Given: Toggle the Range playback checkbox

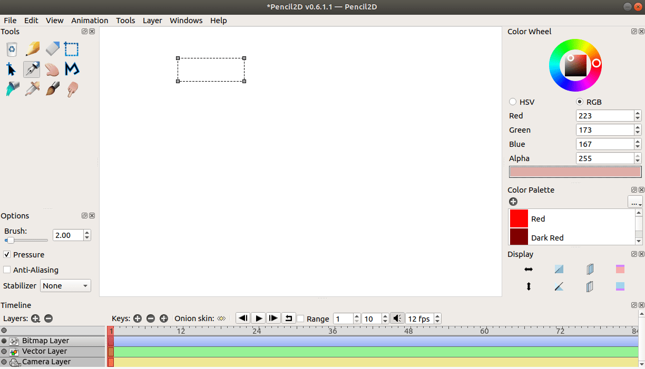Looking at the screenshot, I should pos(300,318).
